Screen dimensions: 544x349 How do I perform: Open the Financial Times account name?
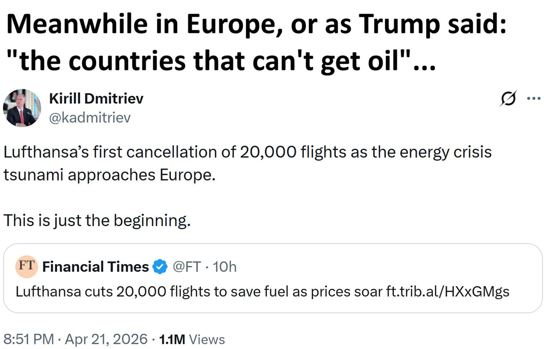coord(95,267)
